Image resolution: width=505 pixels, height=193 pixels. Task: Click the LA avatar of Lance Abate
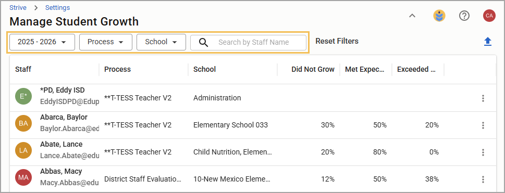click(23, 150)
